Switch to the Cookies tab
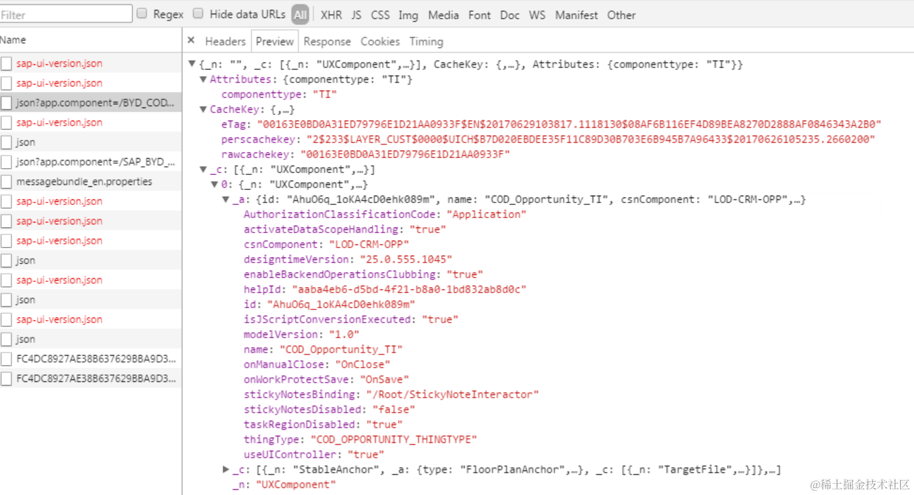Screen dimensions: 914x495 [x=380, y=41]
